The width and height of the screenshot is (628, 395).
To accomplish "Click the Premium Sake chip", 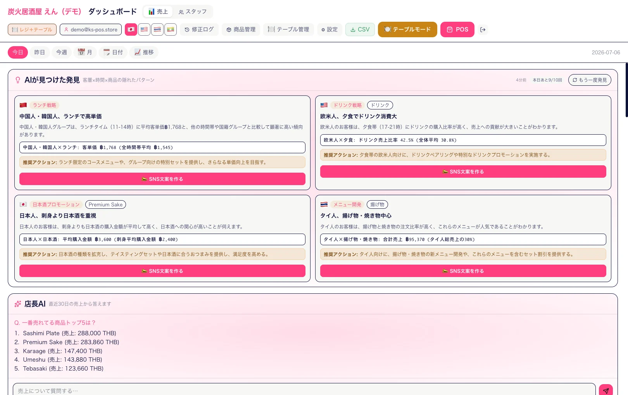I will [x=105, y=204].
